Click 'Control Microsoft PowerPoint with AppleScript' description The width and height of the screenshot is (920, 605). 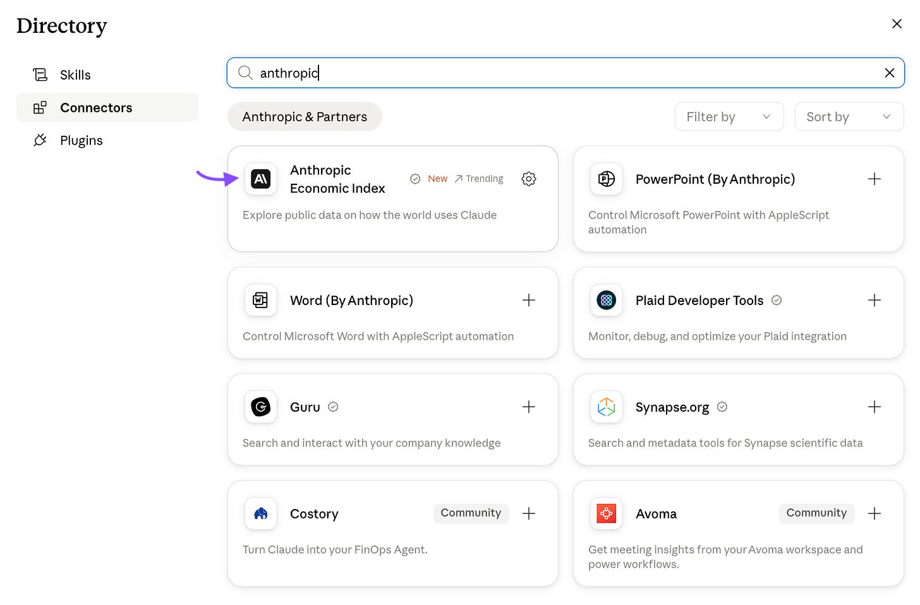pyautogui.click(x=708, y=222)
